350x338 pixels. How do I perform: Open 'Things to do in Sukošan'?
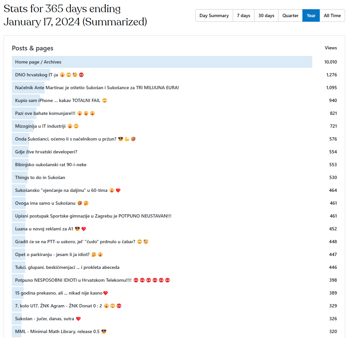pyautogui.click(x=40, y=177)
